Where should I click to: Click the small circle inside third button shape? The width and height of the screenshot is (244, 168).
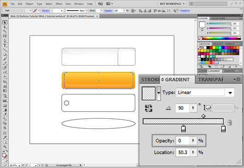point(66,103)
